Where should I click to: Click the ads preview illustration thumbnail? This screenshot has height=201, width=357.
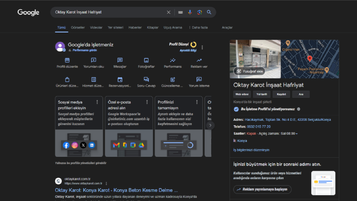point(323,183)
